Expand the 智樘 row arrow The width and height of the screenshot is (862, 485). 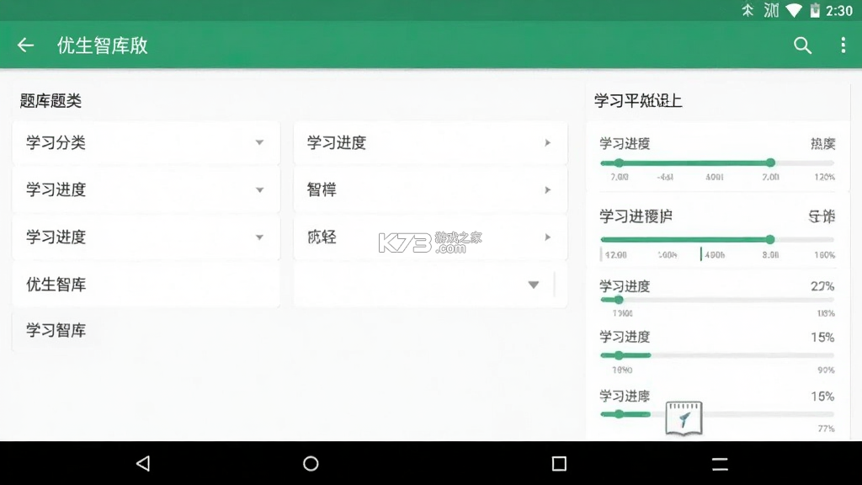547,189
